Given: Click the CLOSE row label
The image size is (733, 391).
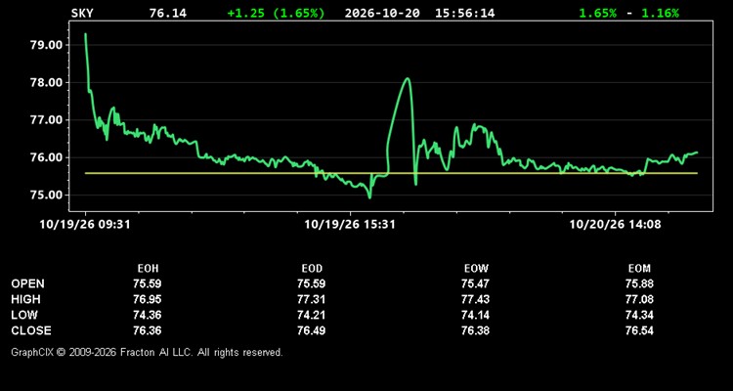Looking at the screenshot, I should coord(31,330).
